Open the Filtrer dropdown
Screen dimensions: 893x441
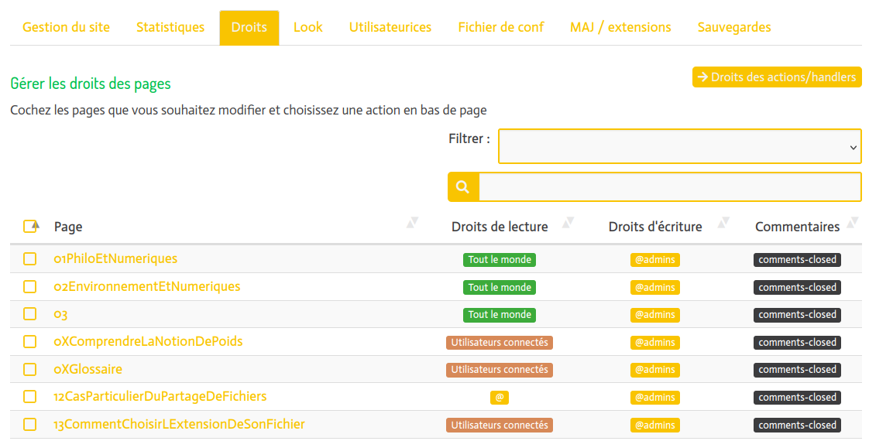pyautogui.click(x=679, y=147)
